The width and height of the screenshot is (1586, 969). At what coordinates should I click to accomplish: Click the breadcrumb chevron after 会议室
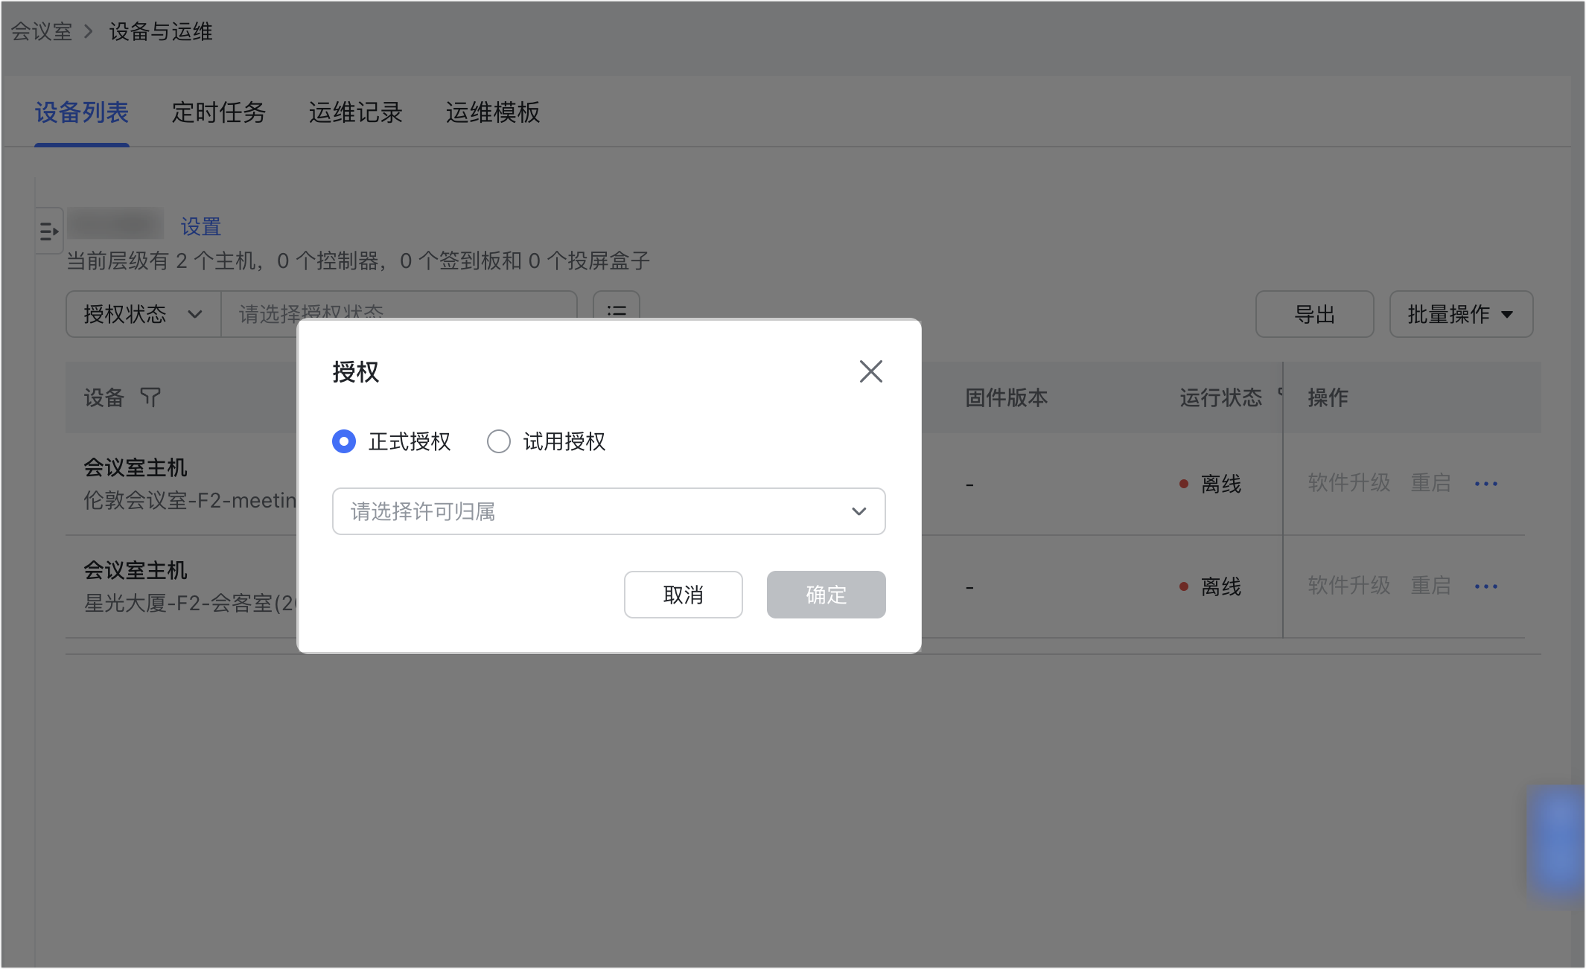(x=89, y=31)
